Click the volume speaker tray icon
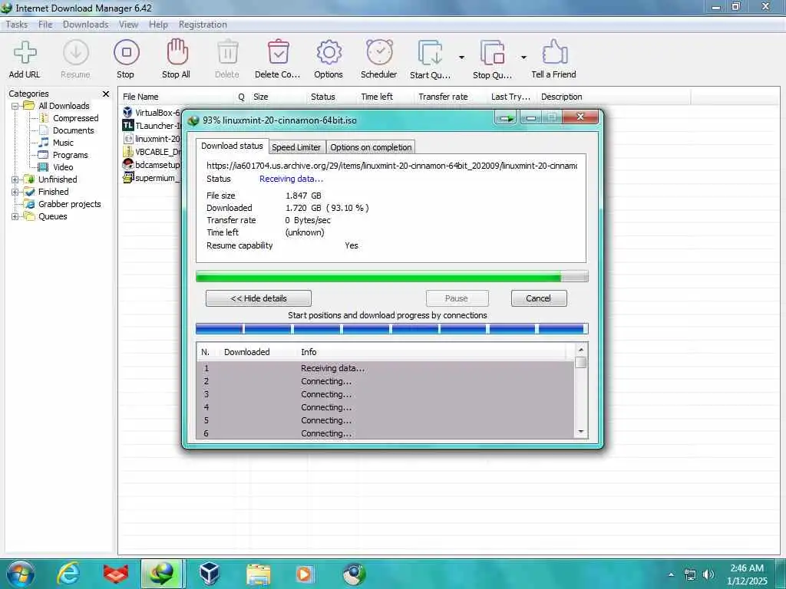Screen dimensions: 786x589 708,574
